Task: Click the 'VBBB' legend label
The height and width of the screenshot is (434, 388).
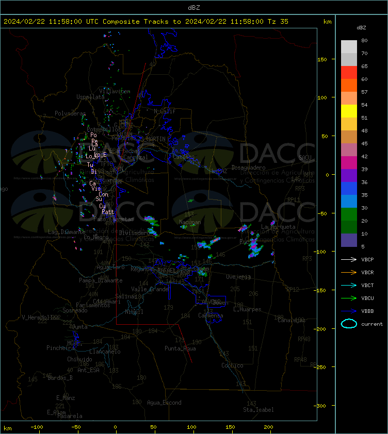Action: point(367,311)
